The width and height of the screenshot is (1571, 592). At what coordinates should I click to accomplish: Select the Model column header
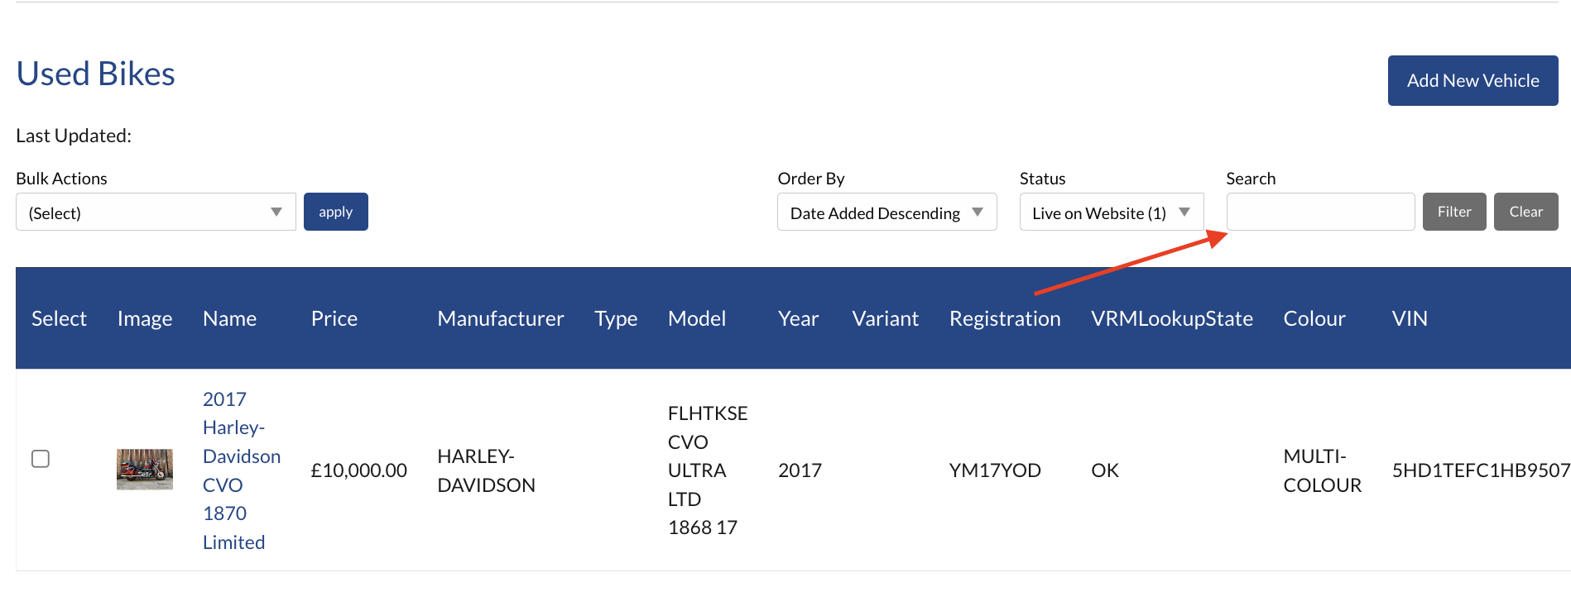[x=696, y=318]
